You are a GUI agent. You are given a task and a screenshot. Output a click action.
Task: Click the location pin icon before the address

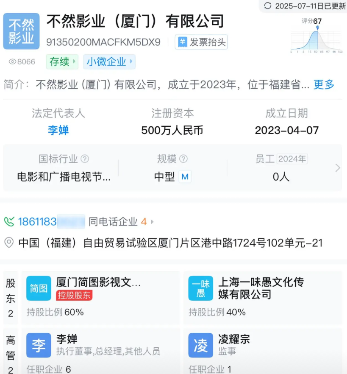[x=9, y=243]
